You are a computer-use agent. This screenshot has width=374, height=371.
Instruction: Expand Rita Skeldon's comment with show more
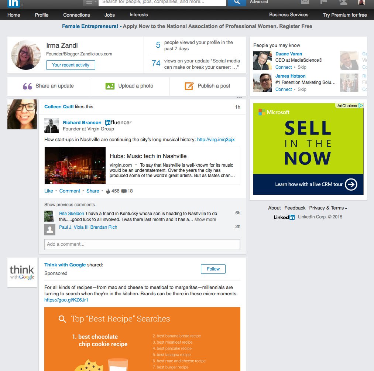click(205, 219)
